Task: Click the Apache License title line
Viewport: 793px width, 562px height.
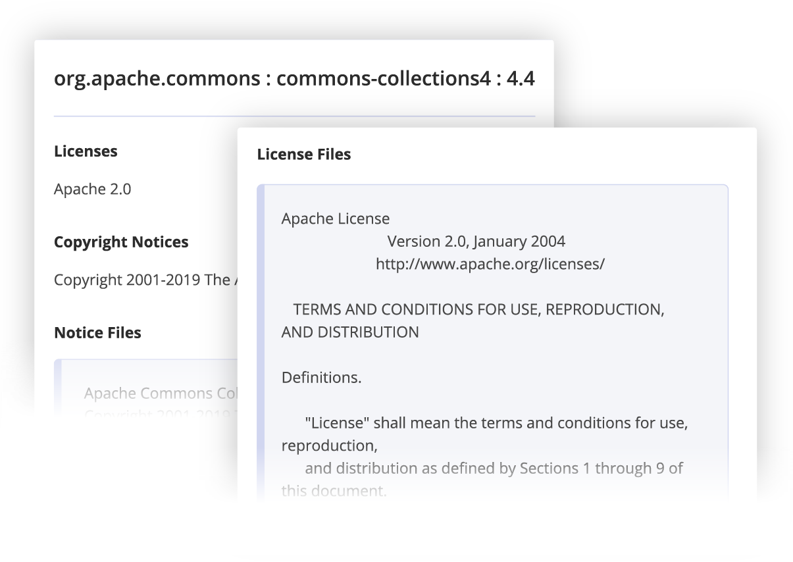Action: tap(336, 219)
